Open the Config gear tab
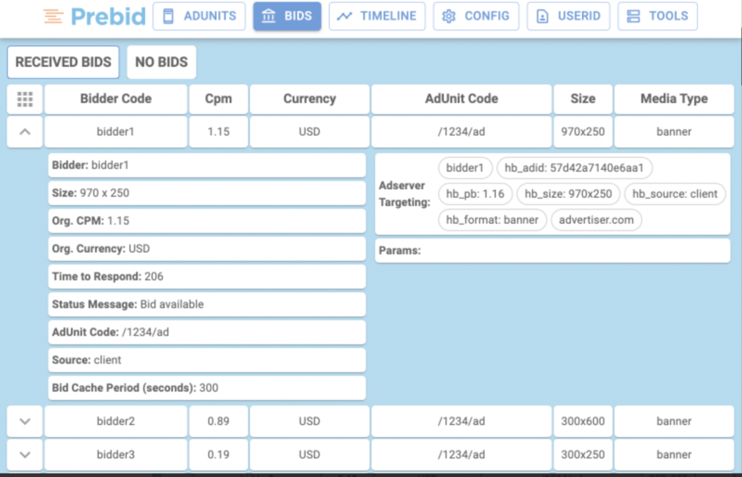Viewport: 742px width, 477px height. pos(476,16)
